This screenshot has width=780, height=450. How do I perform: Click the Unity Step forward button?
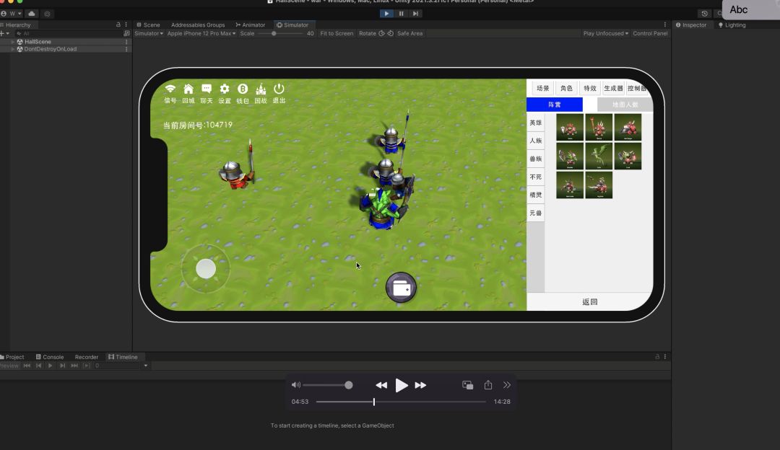(415, 13)
